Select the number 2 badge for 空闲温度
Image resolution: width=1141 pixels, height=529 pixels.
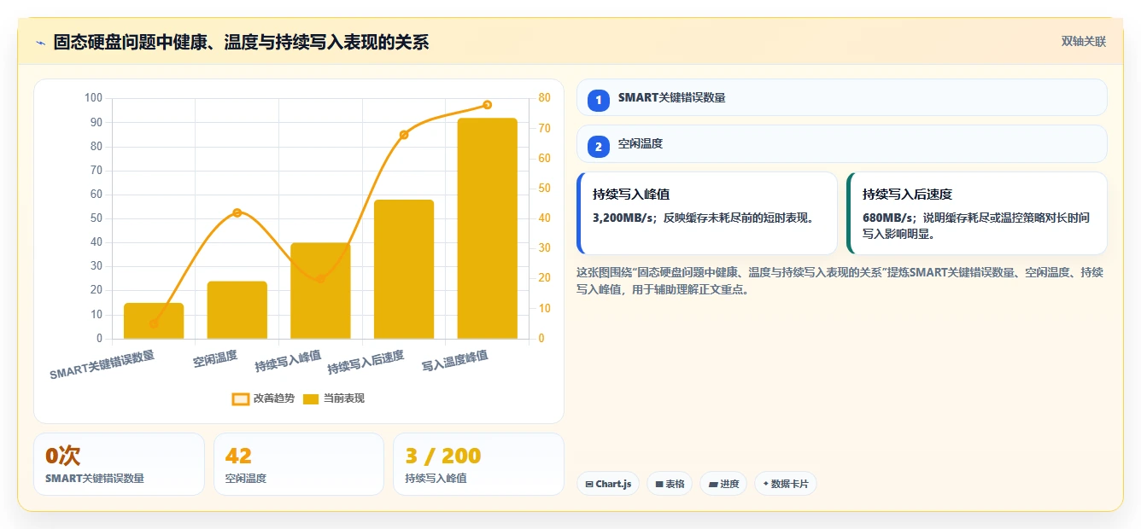tap(599, 146)
